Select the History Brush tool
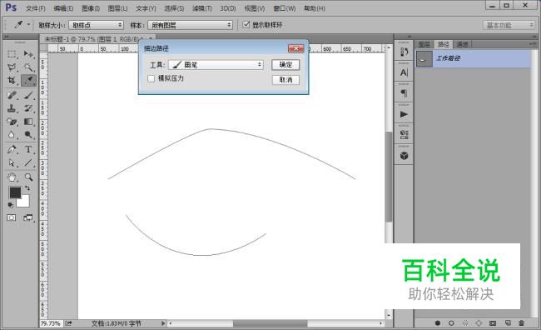Image resolution: width=541 pixels, height=330 pixels. [28, 108]
